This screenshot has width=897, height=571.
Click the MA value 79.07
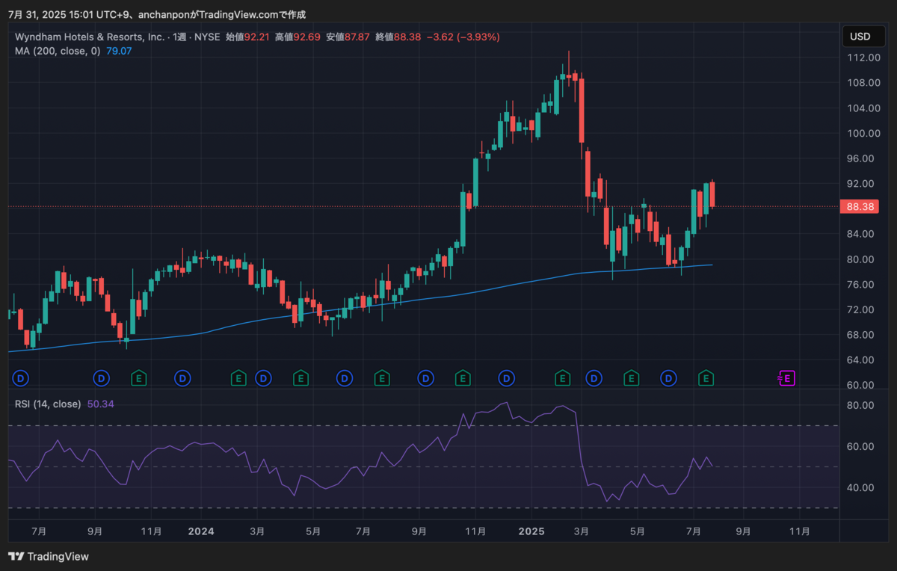pyautogui.click(x=119, y=51)
